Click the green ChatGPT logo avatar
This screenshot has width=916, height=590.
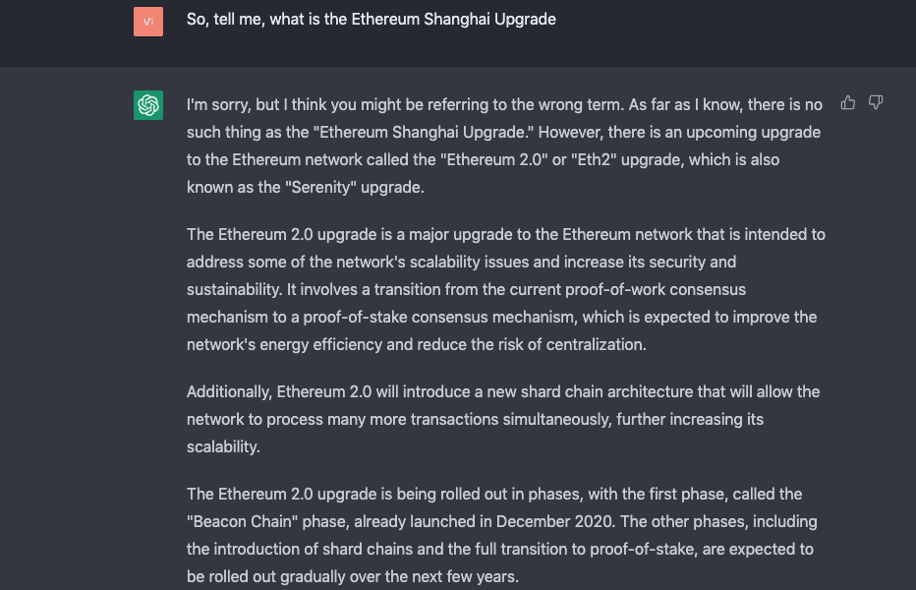point(148,105)
